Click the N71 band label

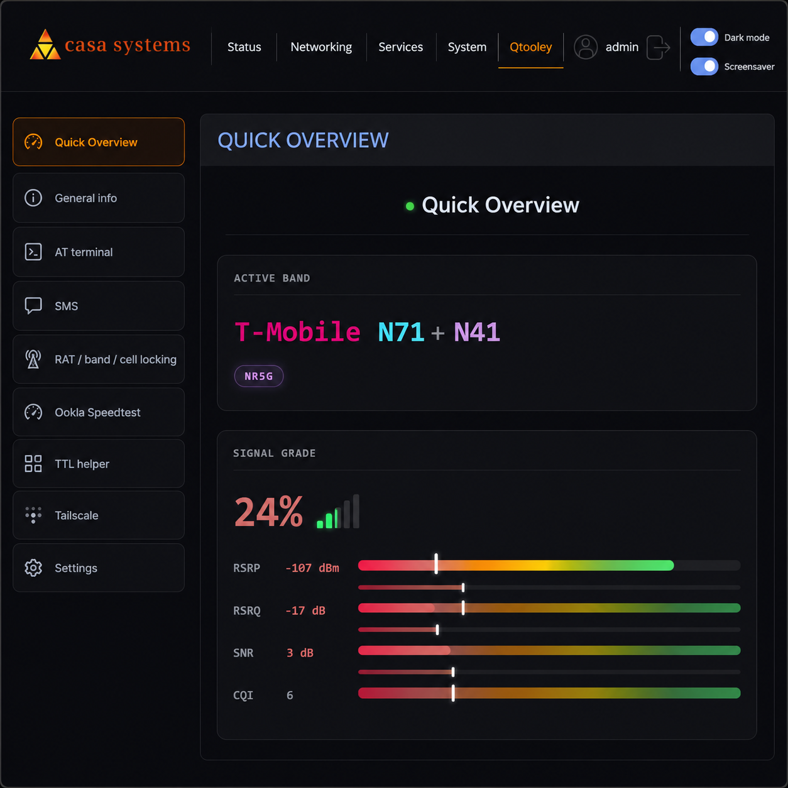pyautogui.click(x=402, y=332)
